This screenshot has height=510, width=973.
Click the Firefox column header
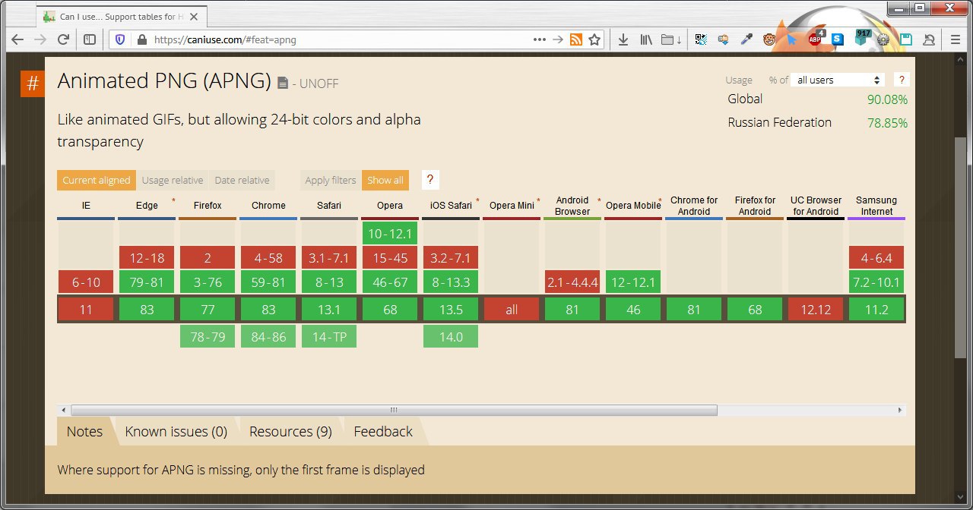pyautogui.click(x=208, y=206)
